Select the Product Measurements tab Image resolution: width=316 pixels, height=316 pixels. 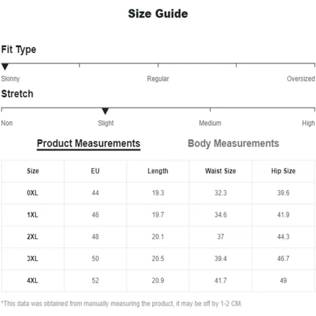[x=88, y=144]
